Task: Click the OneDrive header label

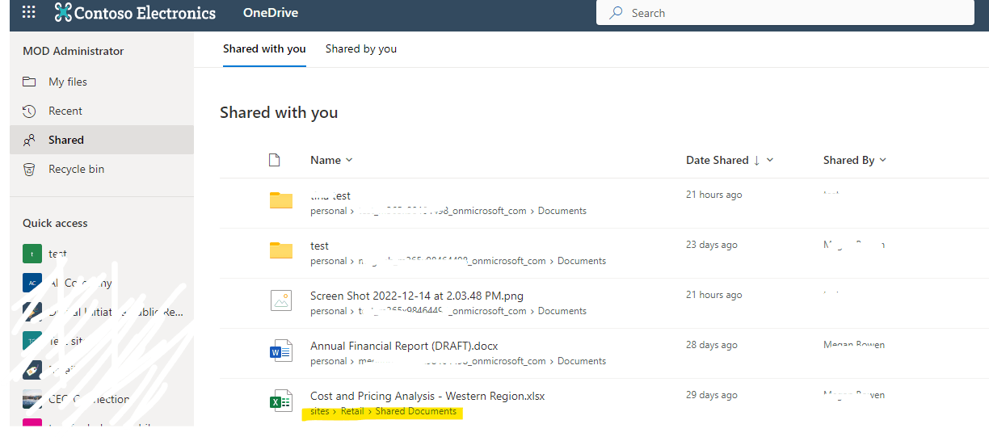Action: click(x=271, y=13)
